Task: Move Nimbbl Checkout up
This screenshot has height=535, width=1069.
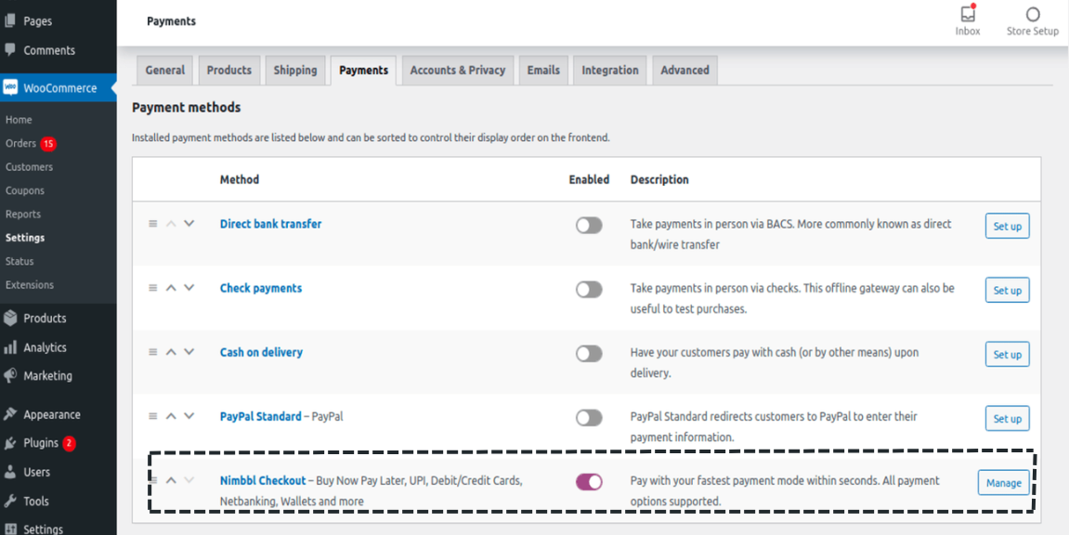Action: [x=171, y=480]
